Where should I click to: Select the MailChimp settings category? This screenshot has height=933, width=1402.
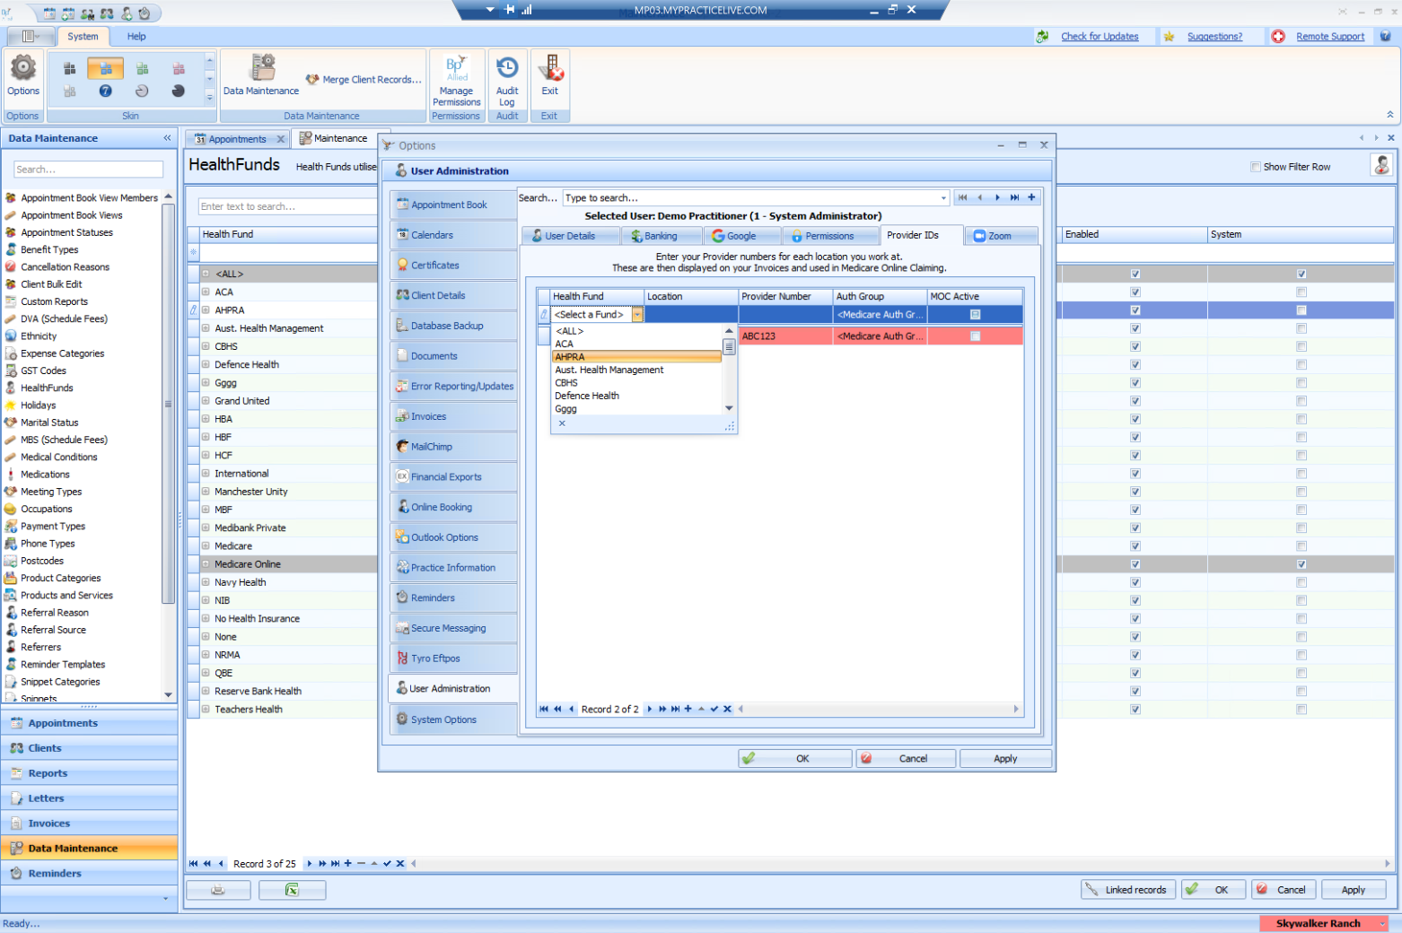coord(432,446)
